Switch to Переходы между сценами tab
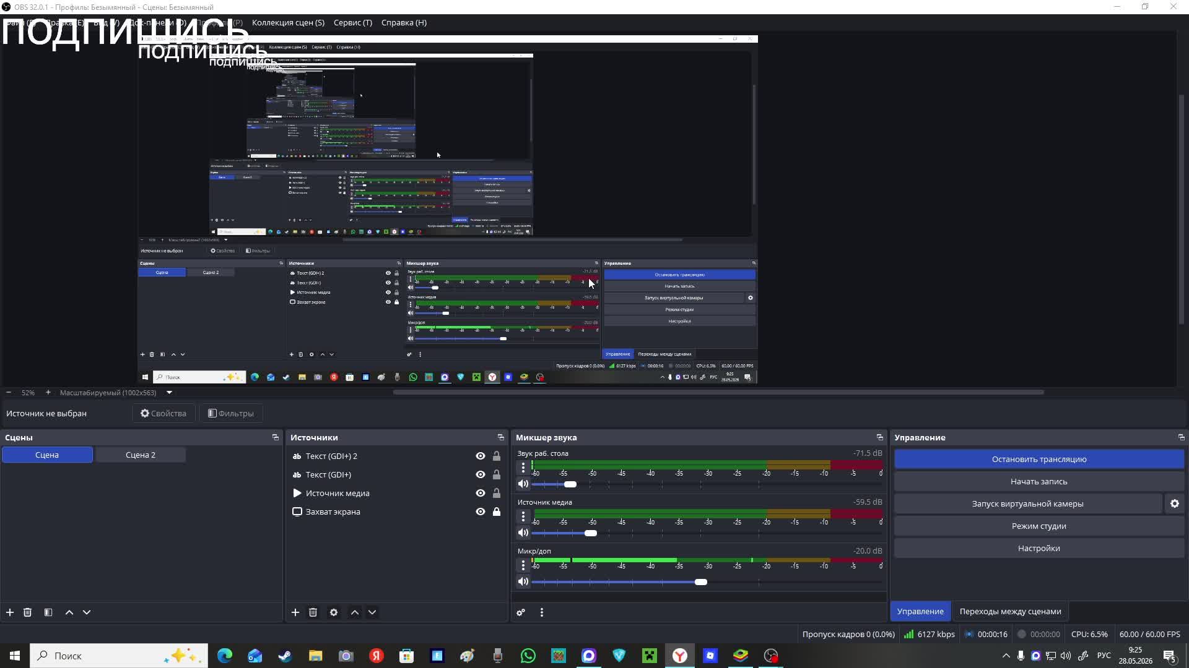1189x668 pixels. coord(1010,612)
